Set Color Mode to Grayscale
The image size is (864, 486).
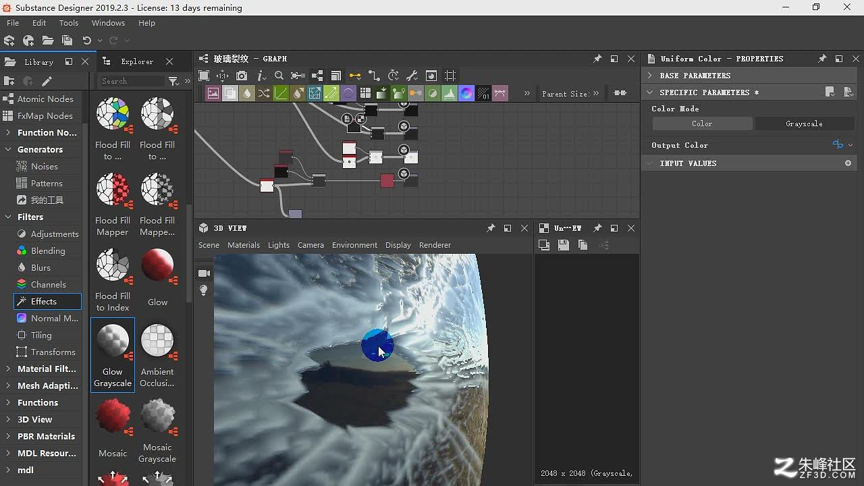pyautogui.click(x=804, y=124)
